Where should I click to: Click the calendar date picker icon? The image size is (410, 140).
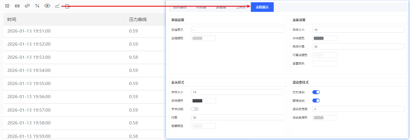(7, 6)
